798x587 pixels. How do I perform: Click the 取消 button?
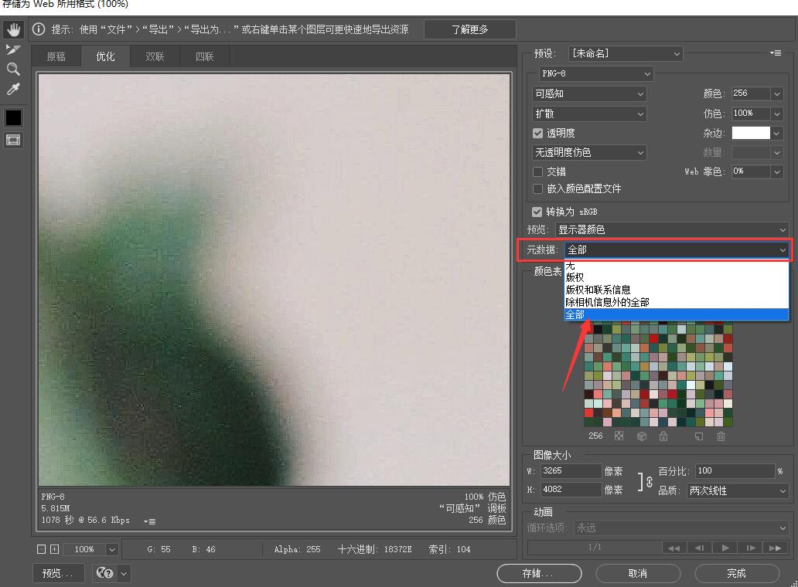[x=638, y=573]
